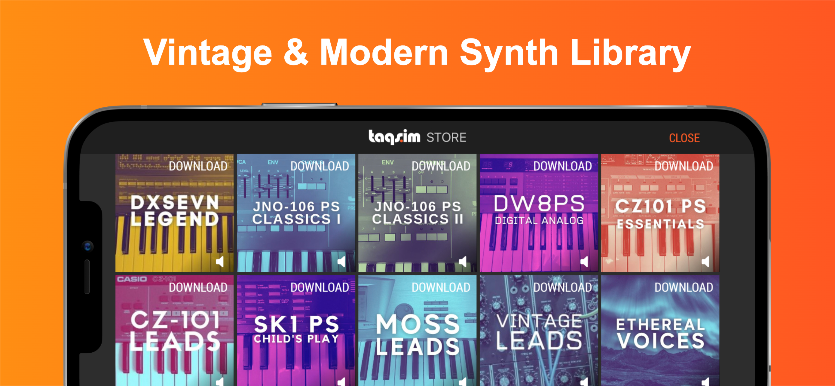Click the taqsim logo in header
Image resolution: width=835 pixels, height=386 pixels.
394,137
